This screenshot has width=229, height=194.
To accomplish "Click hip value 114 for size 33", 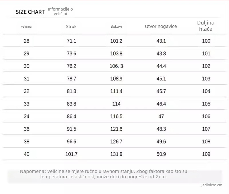I will coord(117,104).
